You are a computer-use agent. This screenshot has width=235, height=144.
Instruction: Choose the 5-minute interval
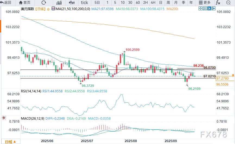115,2
